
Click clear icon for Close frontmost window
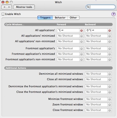click(x=110, y=110)
